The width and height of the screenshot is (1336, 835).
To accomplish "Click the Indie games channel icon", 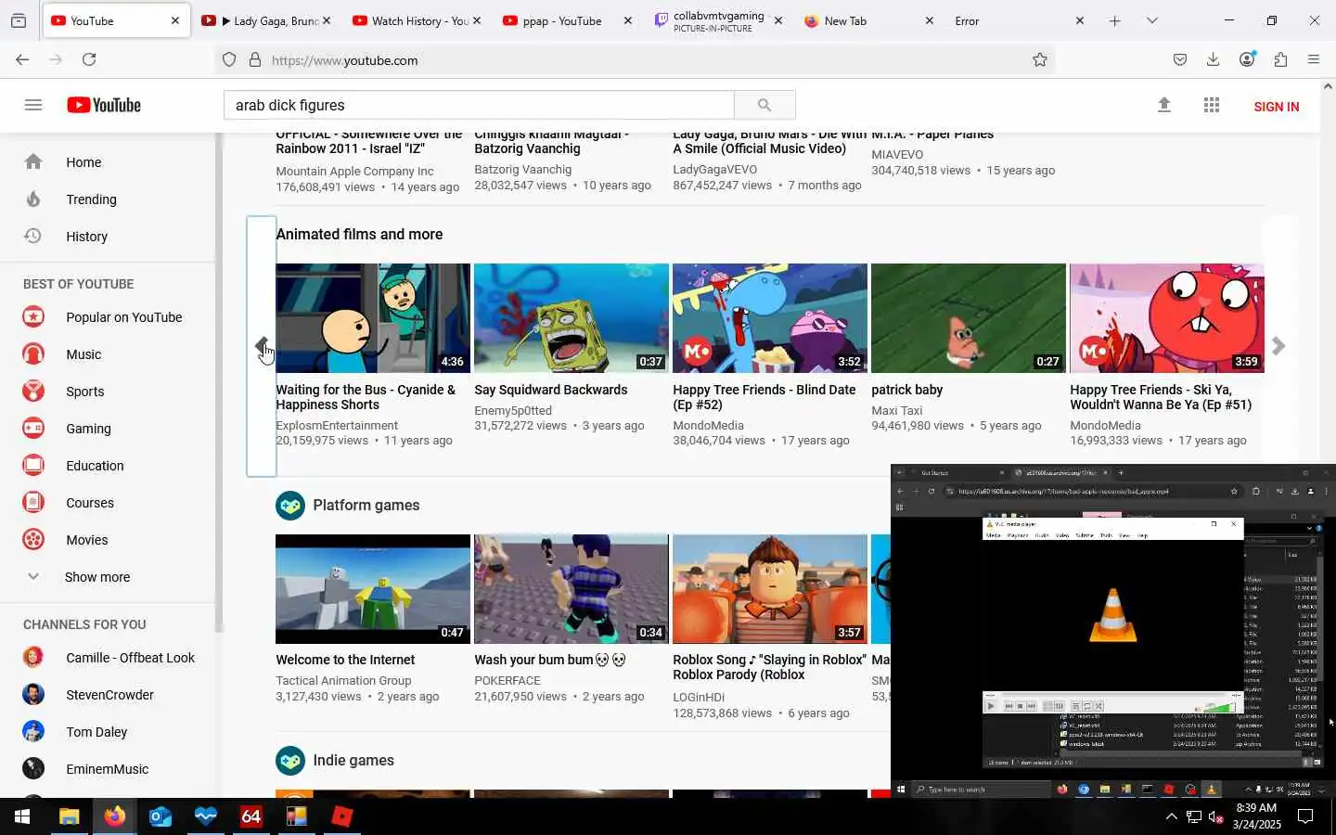I will (x=290, y=761).
